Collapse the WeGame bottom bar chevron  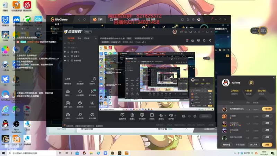pos(186,129)
